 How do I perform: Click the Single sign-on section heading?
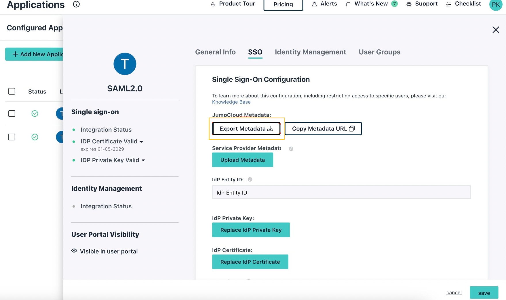pyautogui.click(x=95, y=112)
